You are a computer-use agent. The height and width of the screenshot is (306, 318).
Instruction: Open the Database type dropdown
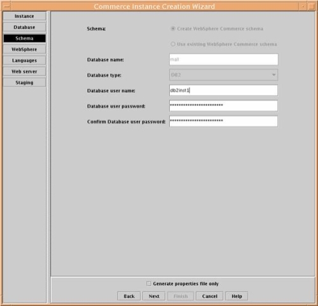pyautogui.click(x=224, y=75)
